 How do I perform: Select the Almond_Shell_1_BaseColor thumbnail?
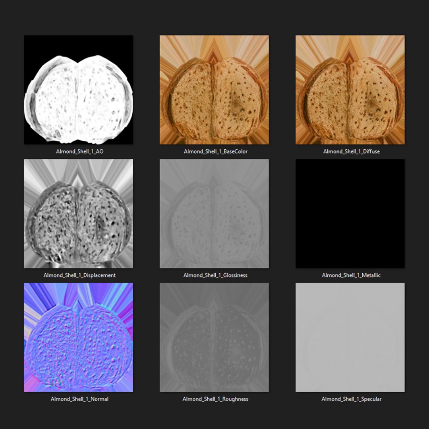point(214,90)
